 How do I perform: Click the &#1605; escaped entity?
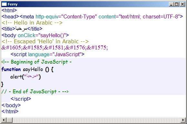point(12,48)
